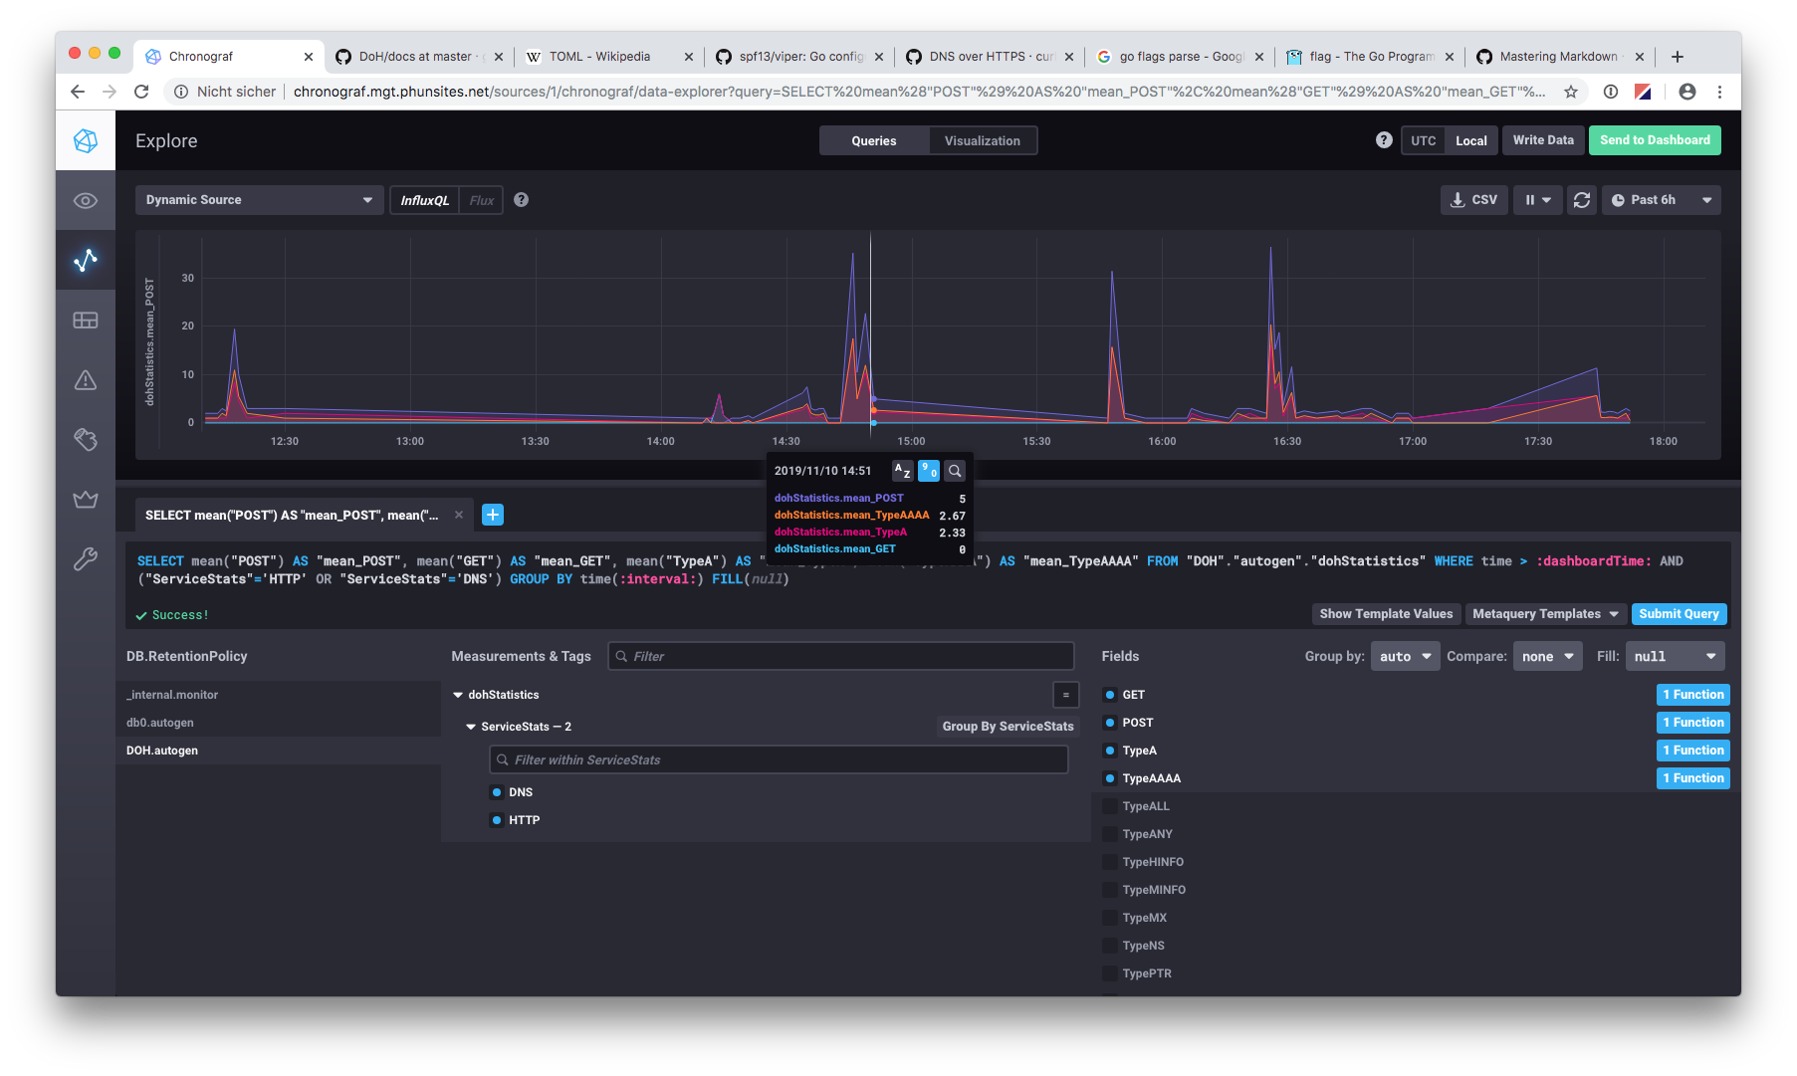The width and height of the screenshot is (1797, 1076).
Task: Focus the Measurements & Tags filter field
Action: (841, 656)
